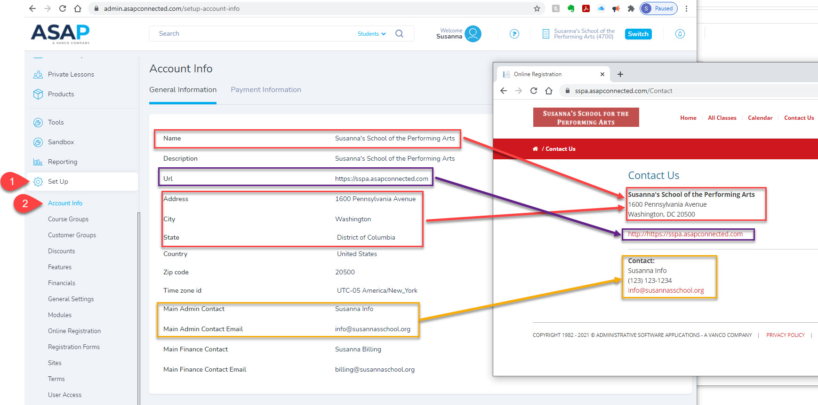The width and height of the screenshot is (818, 405).
Task: Click the Paused profile button
Action: point(658,8)
